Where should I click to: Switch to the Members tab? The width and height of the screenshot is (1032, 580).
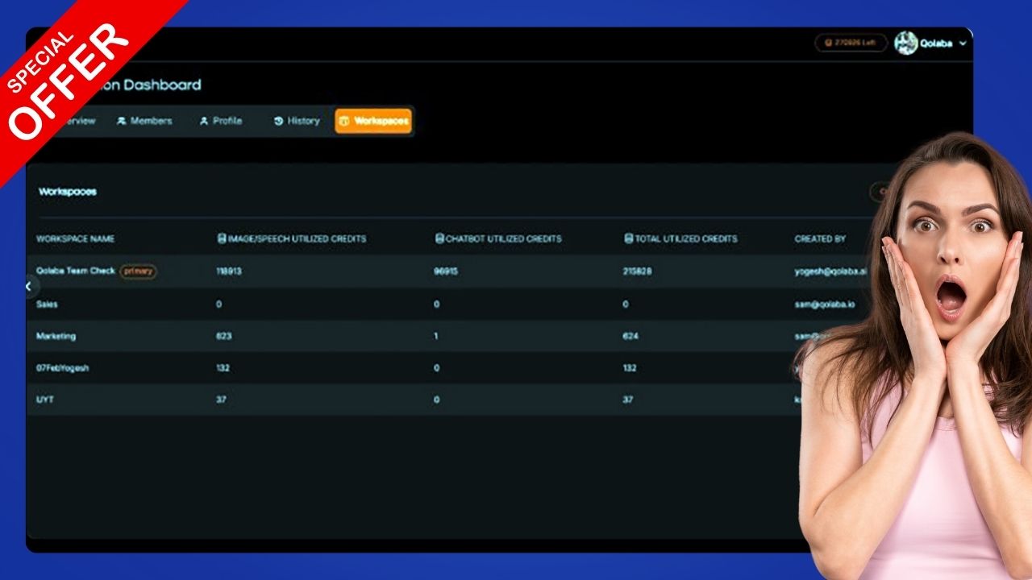point(144,121)
